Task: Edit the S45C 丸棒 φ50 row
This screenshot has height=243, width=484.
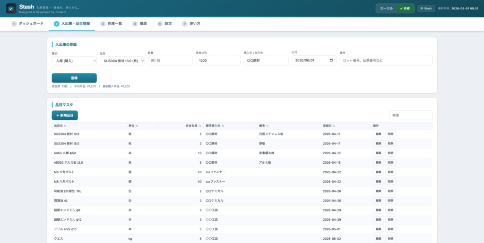Action: point(379,153)
